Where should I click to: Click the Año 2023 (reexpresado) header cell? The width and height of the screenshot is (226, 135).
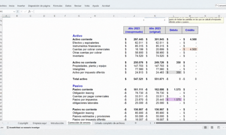tap(134, 30)
